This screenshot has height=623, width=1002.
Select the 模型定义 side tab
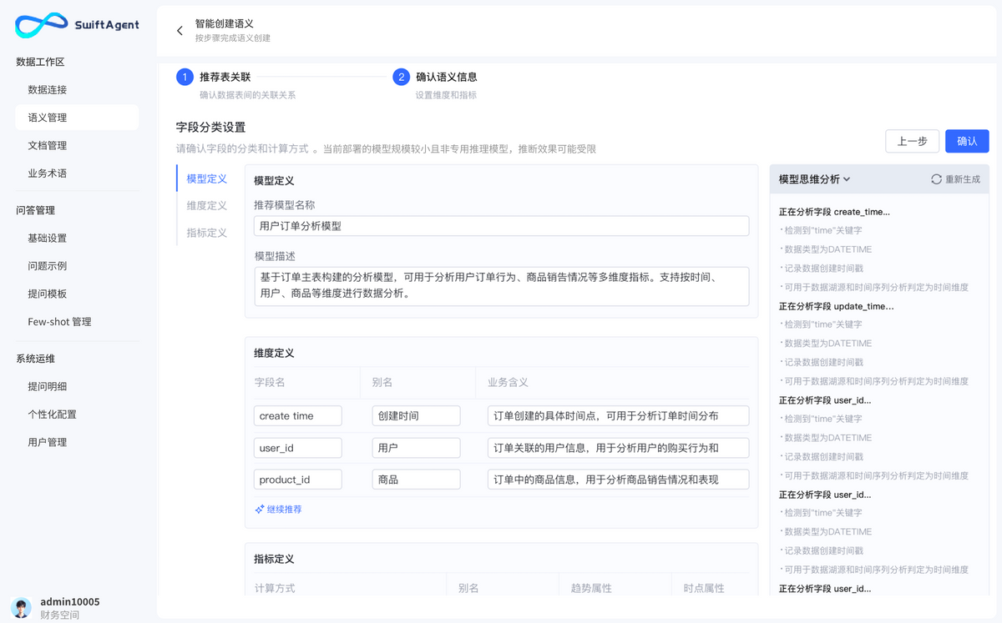pos(206,178)
